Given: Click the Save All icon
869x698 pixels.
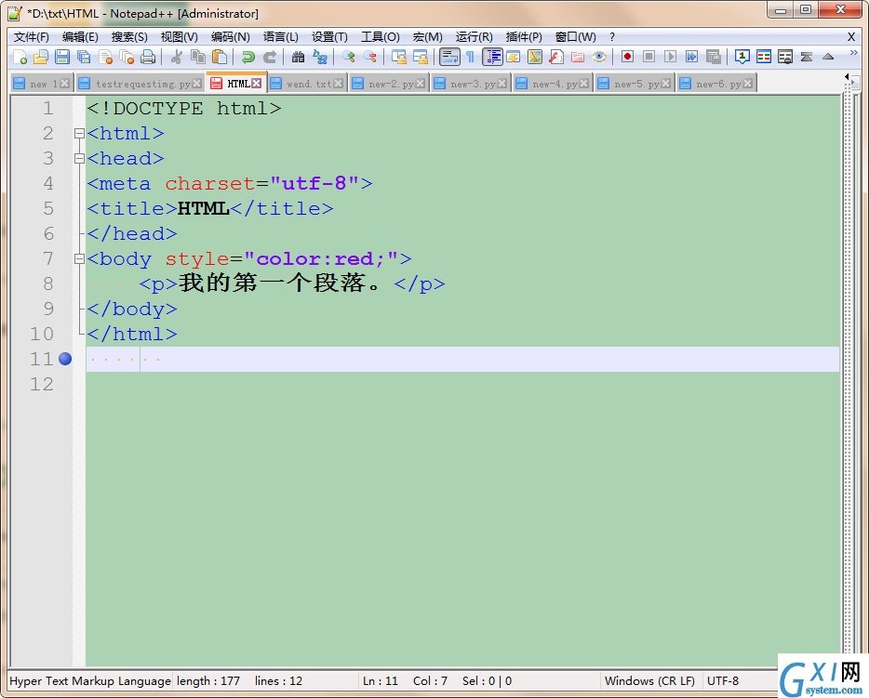Looking at the screenshot, I should (x=84, y=57).
